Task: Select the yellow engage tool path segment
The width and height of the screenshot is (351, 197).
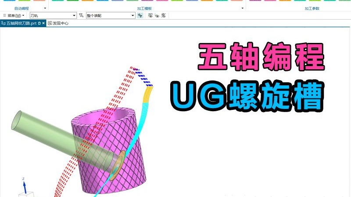Action: coord(148,95)
